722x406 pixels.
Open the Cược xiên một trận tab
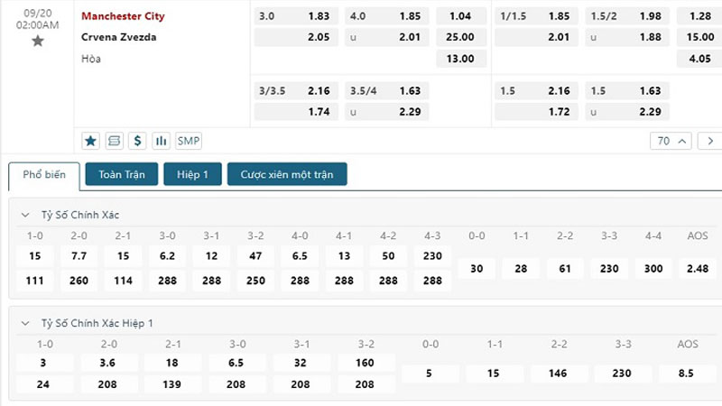pyautogui.click(x=287, y=174)
